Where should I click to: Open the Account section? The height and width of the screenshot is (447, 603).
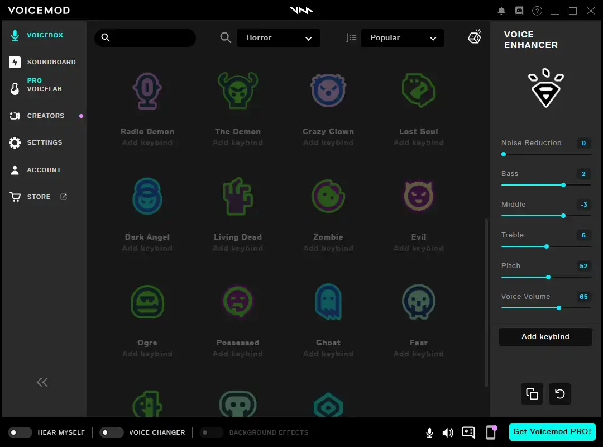click(44, 170)
